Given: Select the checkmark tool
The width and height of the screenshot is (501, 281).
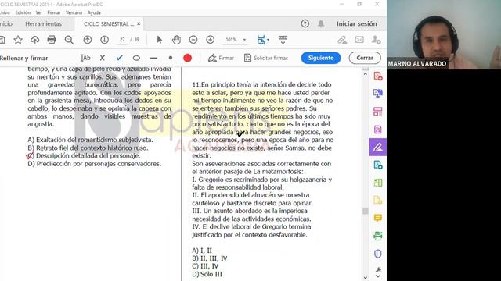Looking at the screenshot, I should tap(120, 58).
